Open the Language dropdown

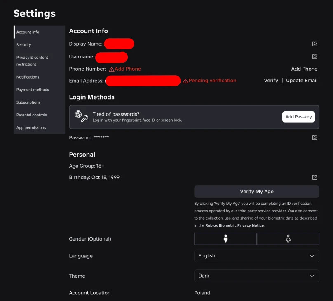tap(256, 256)
